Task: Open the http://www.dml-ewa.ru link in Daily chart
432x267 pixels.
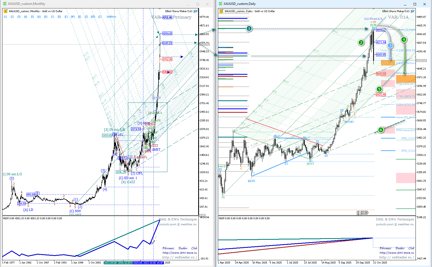Action: coord(396,253)
